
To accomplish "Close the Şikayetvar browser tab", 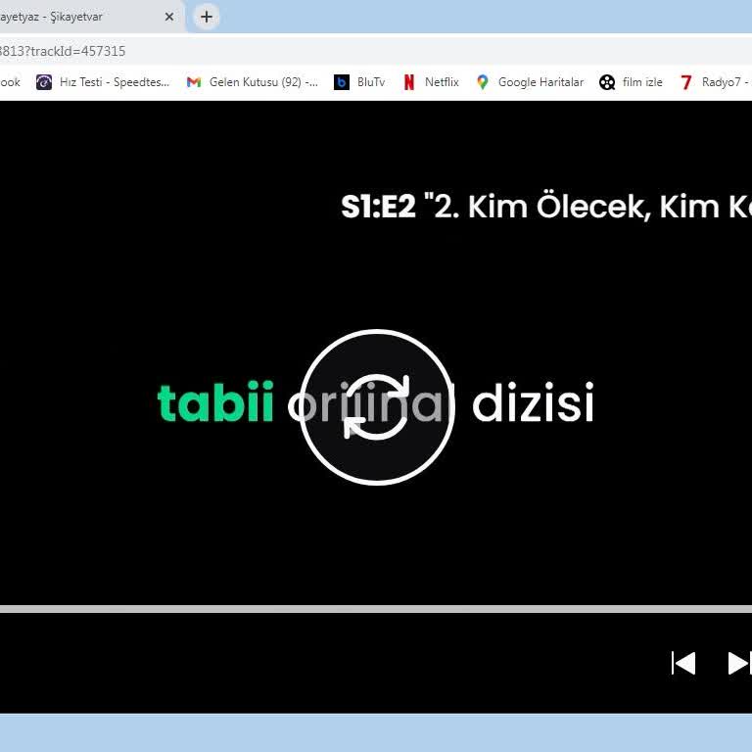I will pyautogui.click(x=168, y=17).
